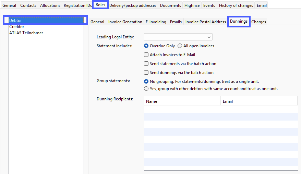
Task: Select Yes, group with other debtors option
Action: tap(146, 89)
